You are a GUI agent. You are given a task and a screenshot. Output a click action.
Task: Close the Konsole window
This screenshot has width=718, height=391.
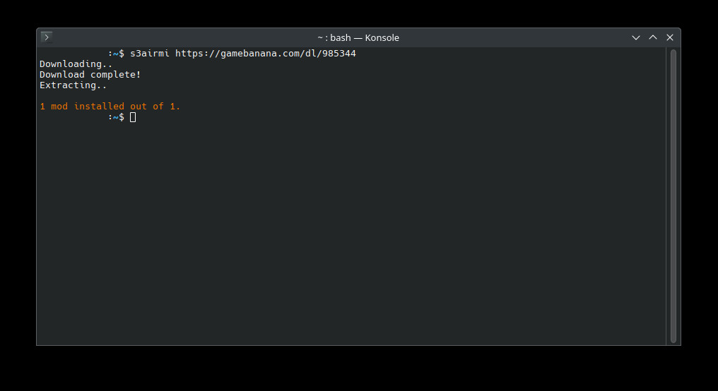670,37
